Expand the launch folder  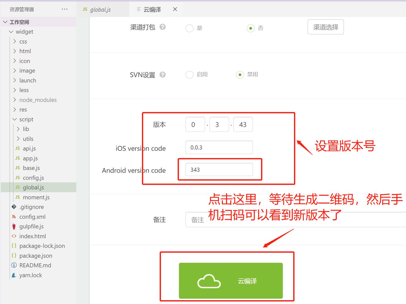[15, 80]
